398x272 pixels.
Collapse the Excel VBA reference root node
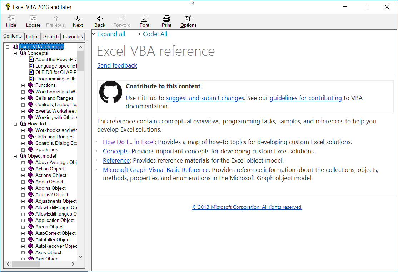pyautogui.click(x=8, y=47)
